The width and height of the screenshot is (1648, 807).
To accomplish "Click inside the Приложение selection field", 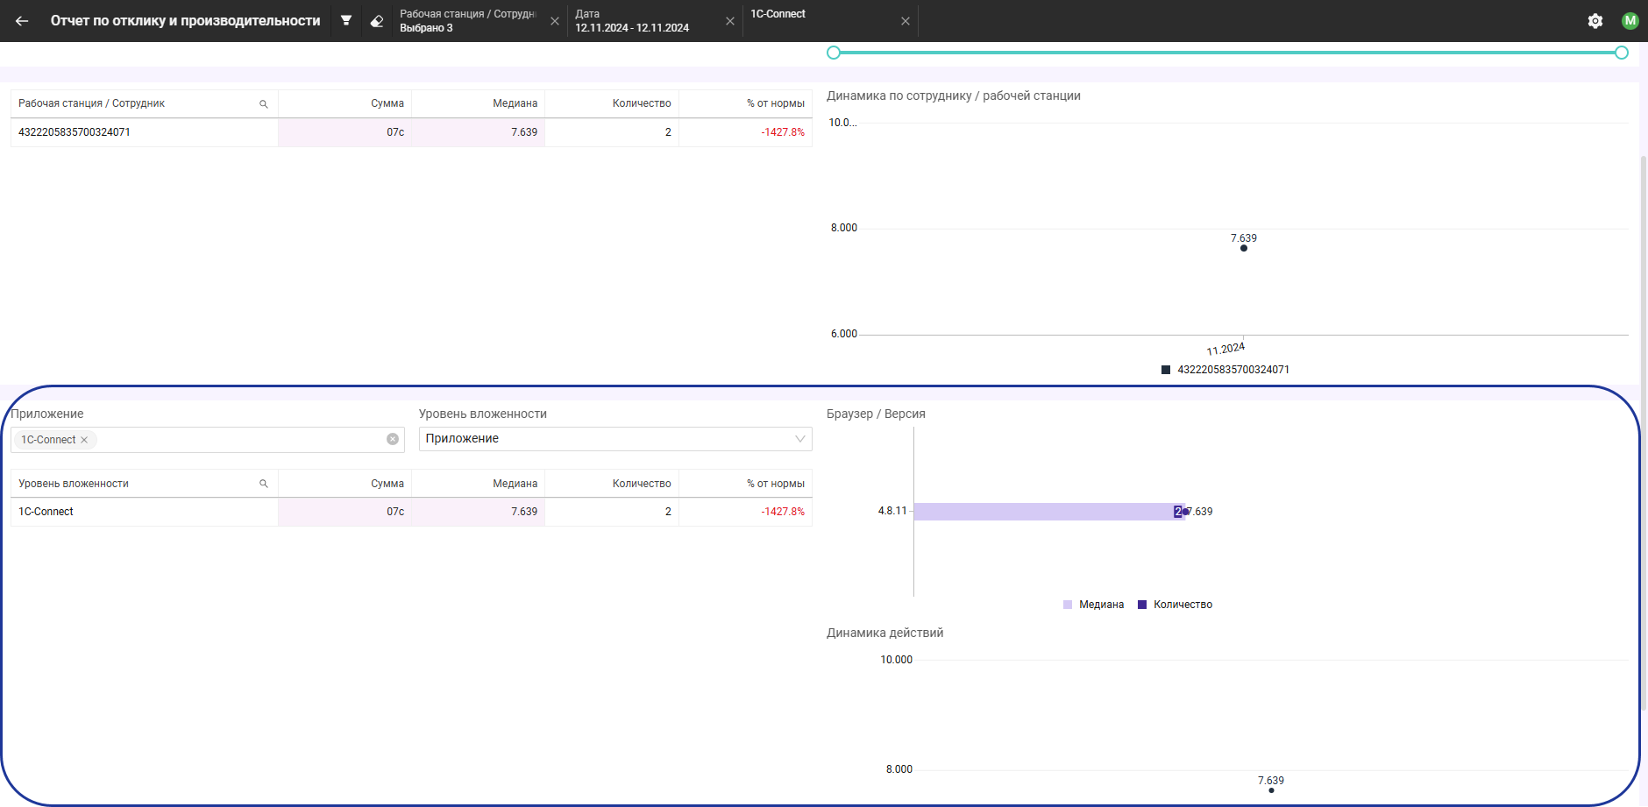I will (x=208, y=440).
